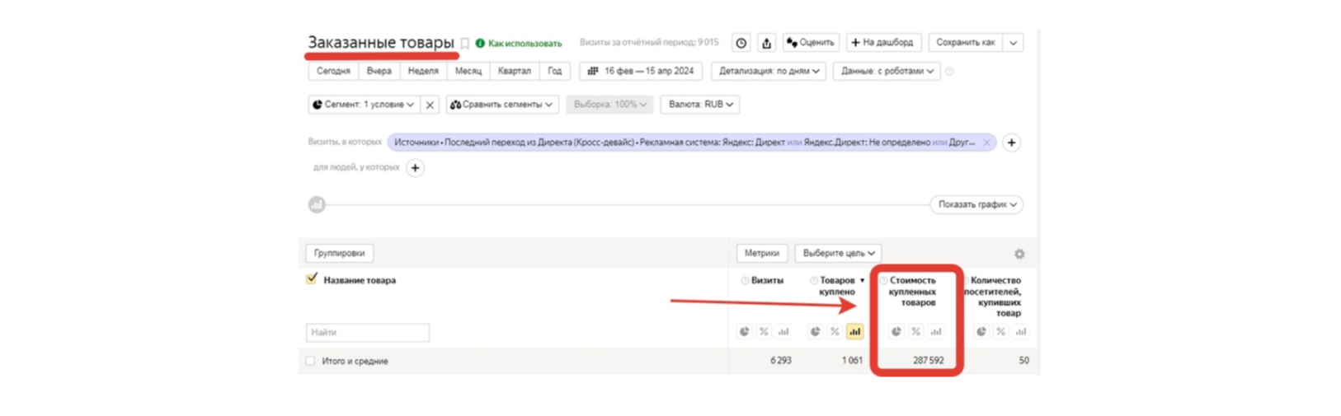Click the Визиты column header

coord(767,280)
